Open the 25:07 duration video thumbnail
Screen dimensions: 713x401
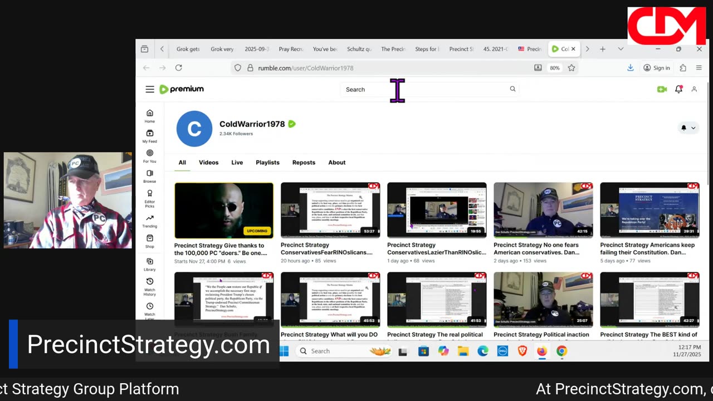tap(543, 300)
